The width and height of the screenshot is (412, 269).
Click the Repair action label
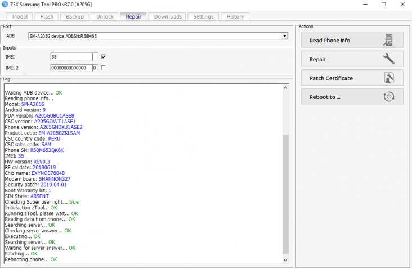tap(317, 59)
